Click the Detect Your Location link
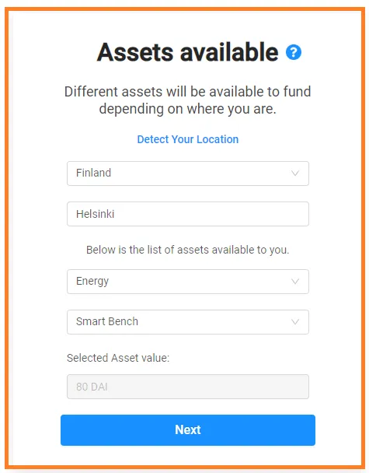This screenshot has height=473, width=369. (x=188, y=139)
